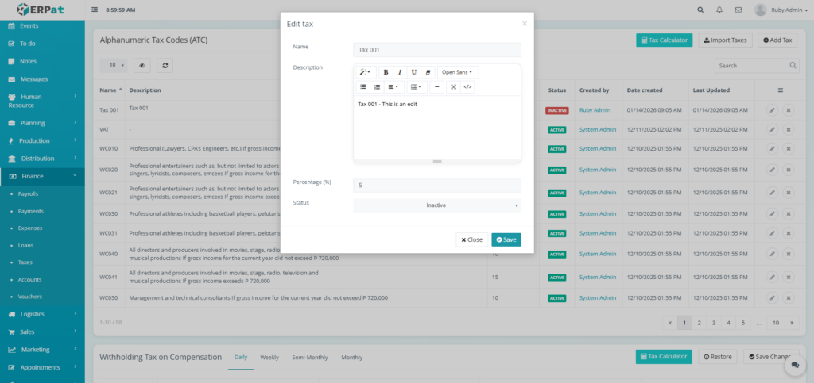Toggle the column visibility eye icon
This screenshot has height=383, width=814.
[x=141, y=65]
